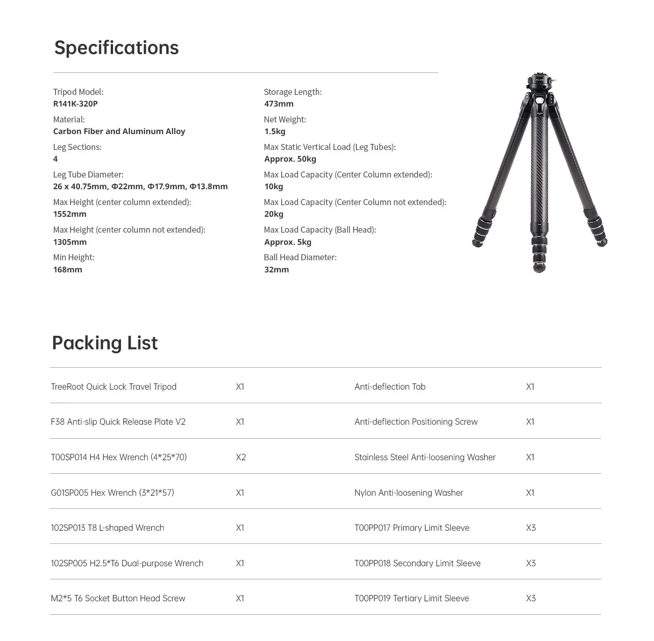Click the tripod product image
Image resolution: width=654 pixels, height=641 pixels.
[540, 173]
